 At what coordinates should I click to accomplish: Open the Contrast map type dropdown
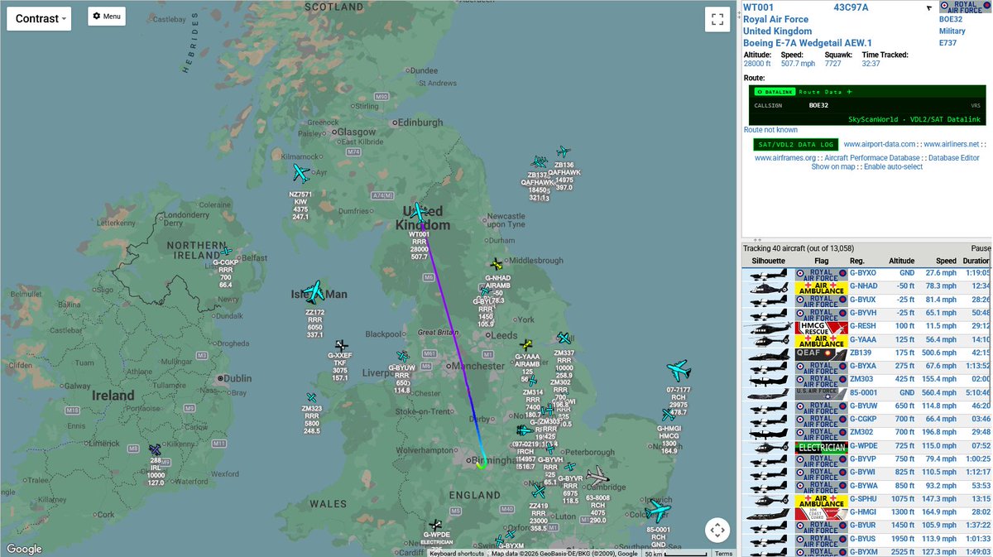click(39, 18)
